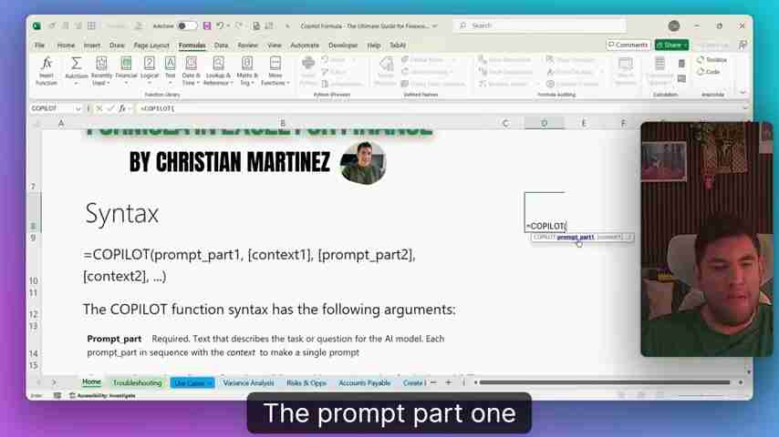
Task: Click the Watch Window icon
Action: click(626, 65)
